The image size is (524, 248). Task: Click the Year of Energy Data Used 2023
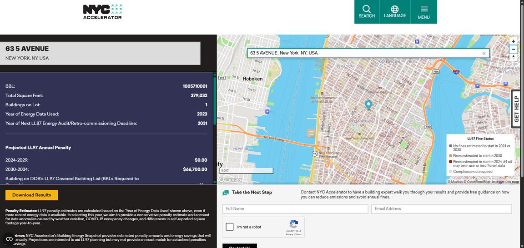tap(202, 114)
